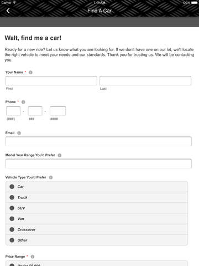The height and width of the screenshot is (266, 199).
Task: Tap the info icon beside Phone
Action: (x=23, y=102)
